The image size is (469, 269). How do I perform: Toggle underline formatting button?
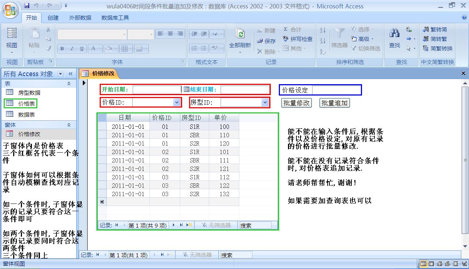pos(82,49)
